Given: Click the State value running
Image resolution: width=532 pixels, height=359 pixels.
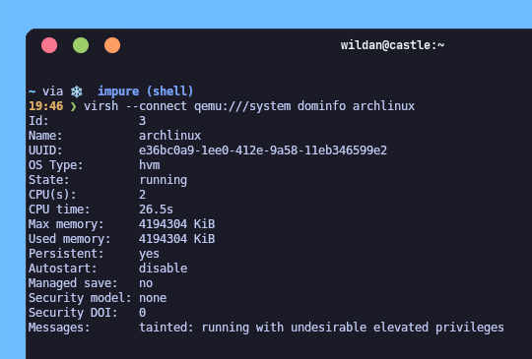Looking at the screenshot, I should [x=164, y=181].
